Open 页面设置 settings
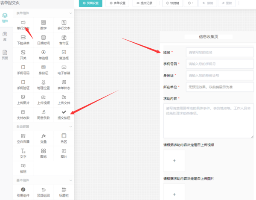The height and width of the screenshot is (200, 256). 90,3
